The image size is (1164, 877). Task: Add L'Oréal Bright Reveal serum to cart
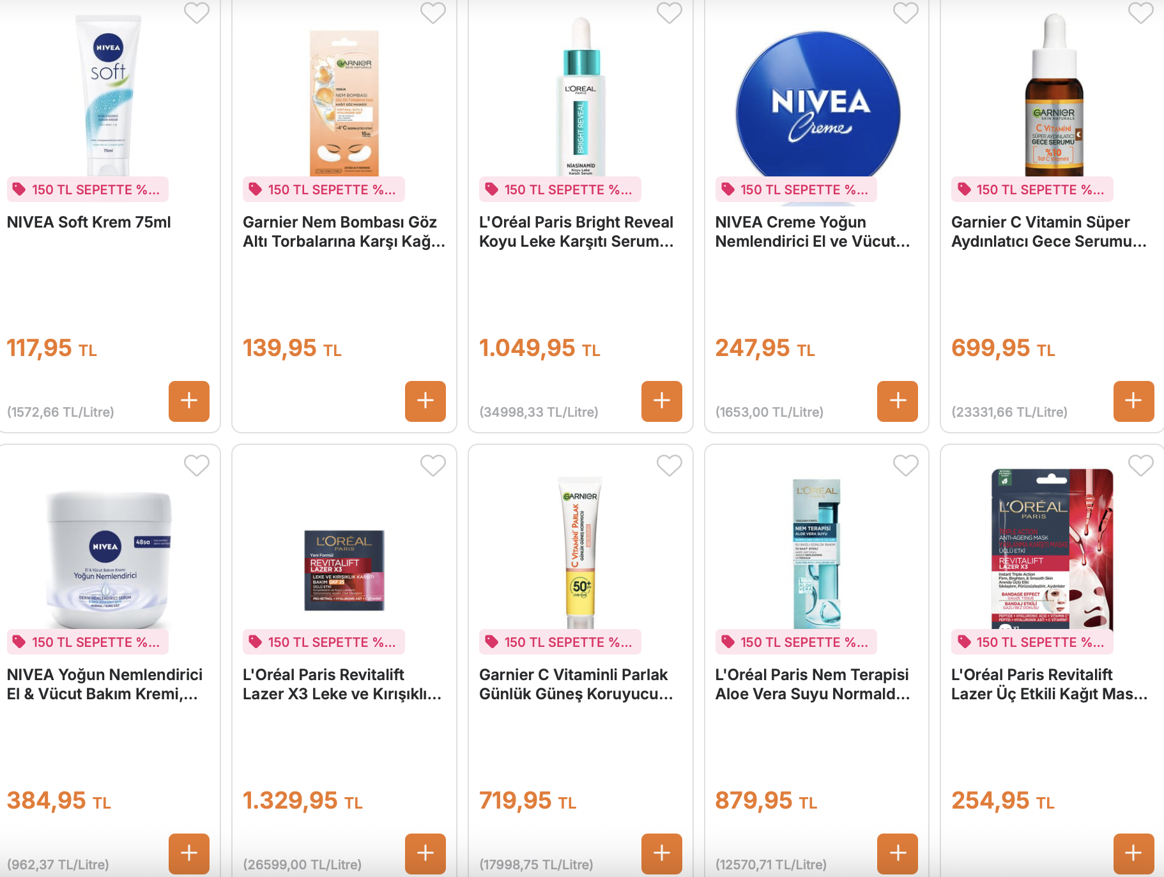(x=662, y=401)
